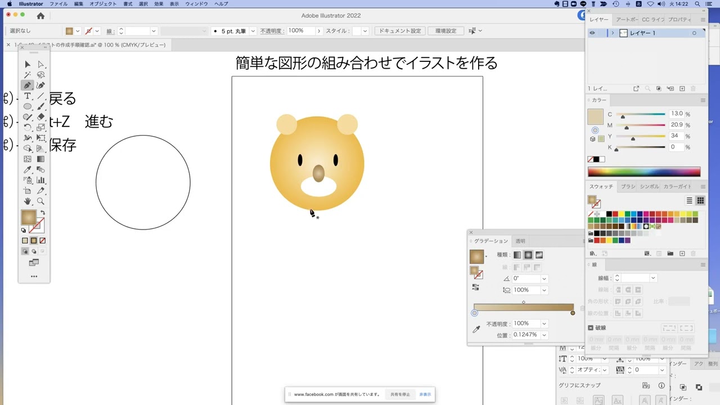
Task: Select the Magic Wand tool
Action: point(27,75)
